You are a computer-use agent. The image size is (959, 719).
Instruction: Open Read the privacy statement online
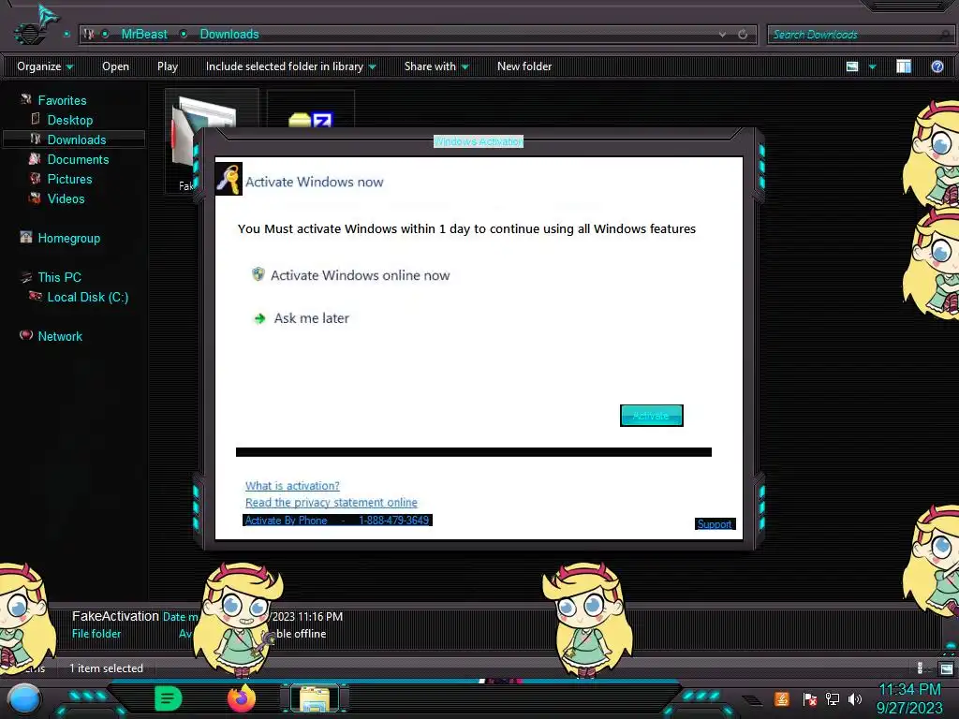332,502
